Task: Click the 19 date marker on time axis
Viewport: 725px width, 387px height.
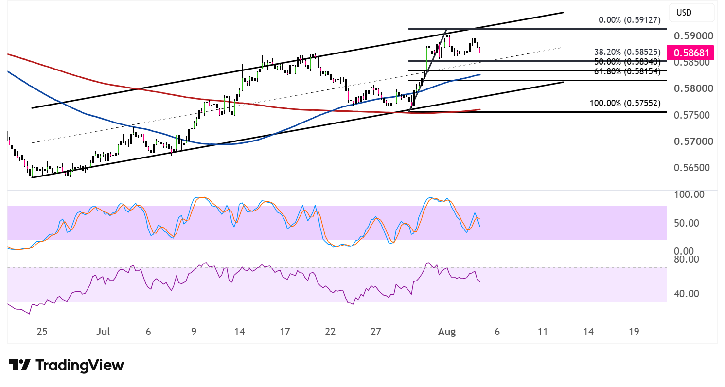Action: [634, 332]
